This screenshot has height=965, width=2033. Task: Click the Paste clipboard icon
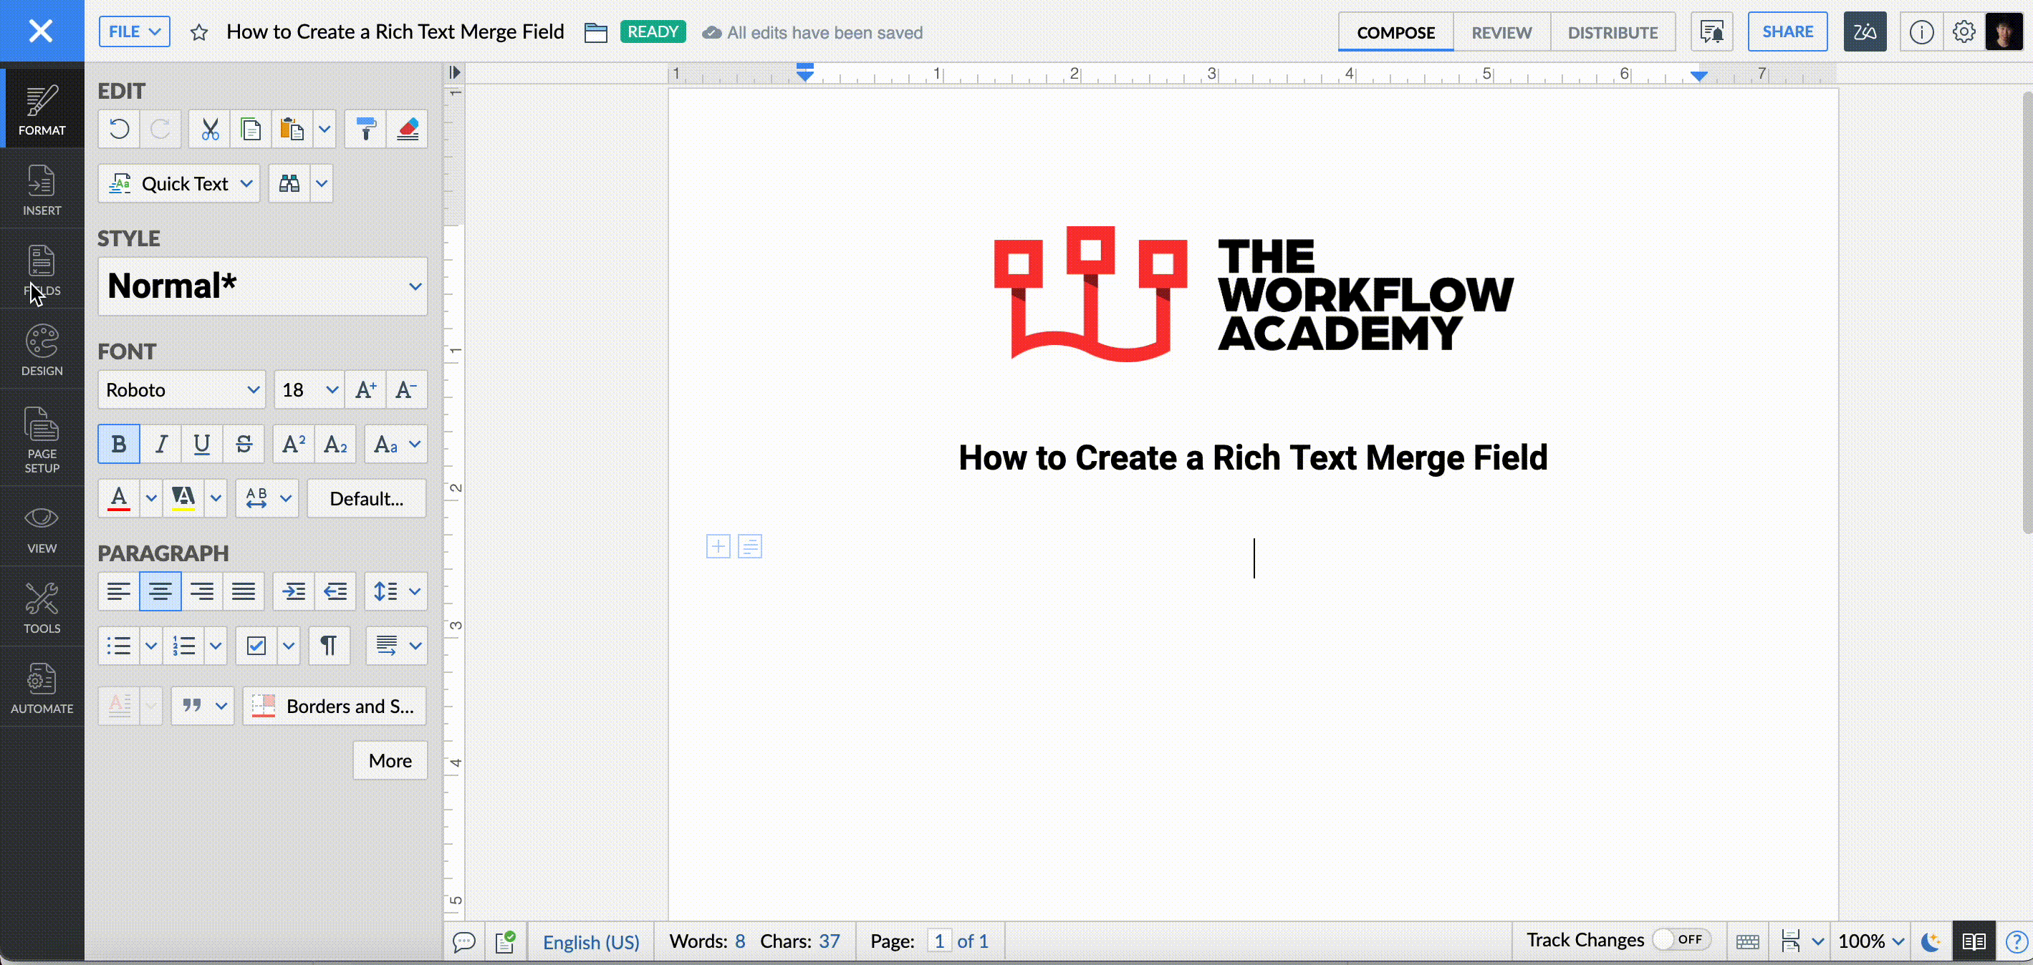tap(292, 129)
